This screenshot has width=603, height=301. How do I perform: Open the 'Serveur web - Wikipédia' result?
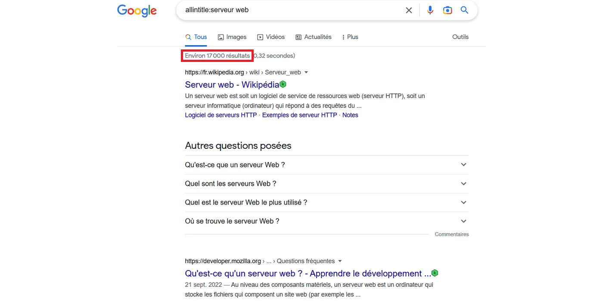tap(231, 84)
